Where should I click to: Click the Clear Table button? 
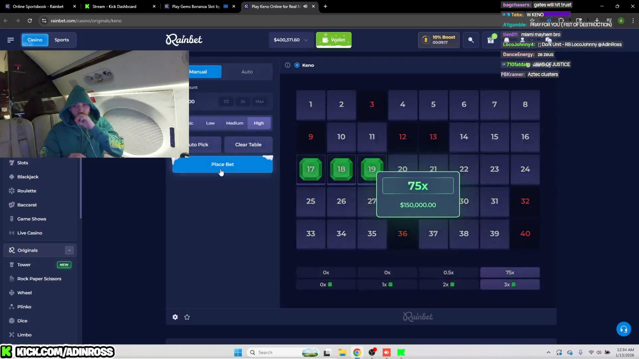click(x=248, y=145)
